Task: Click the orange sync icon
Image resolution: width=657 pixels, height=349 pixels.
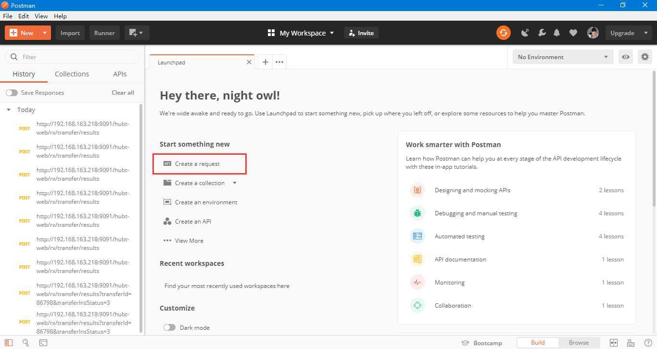Action: 503,33
